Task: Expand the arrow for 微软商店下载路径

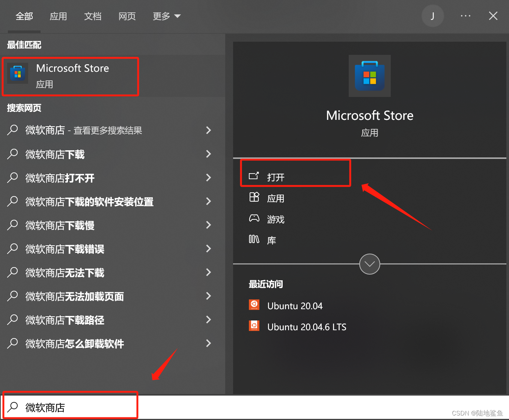Action: point(209,319)
